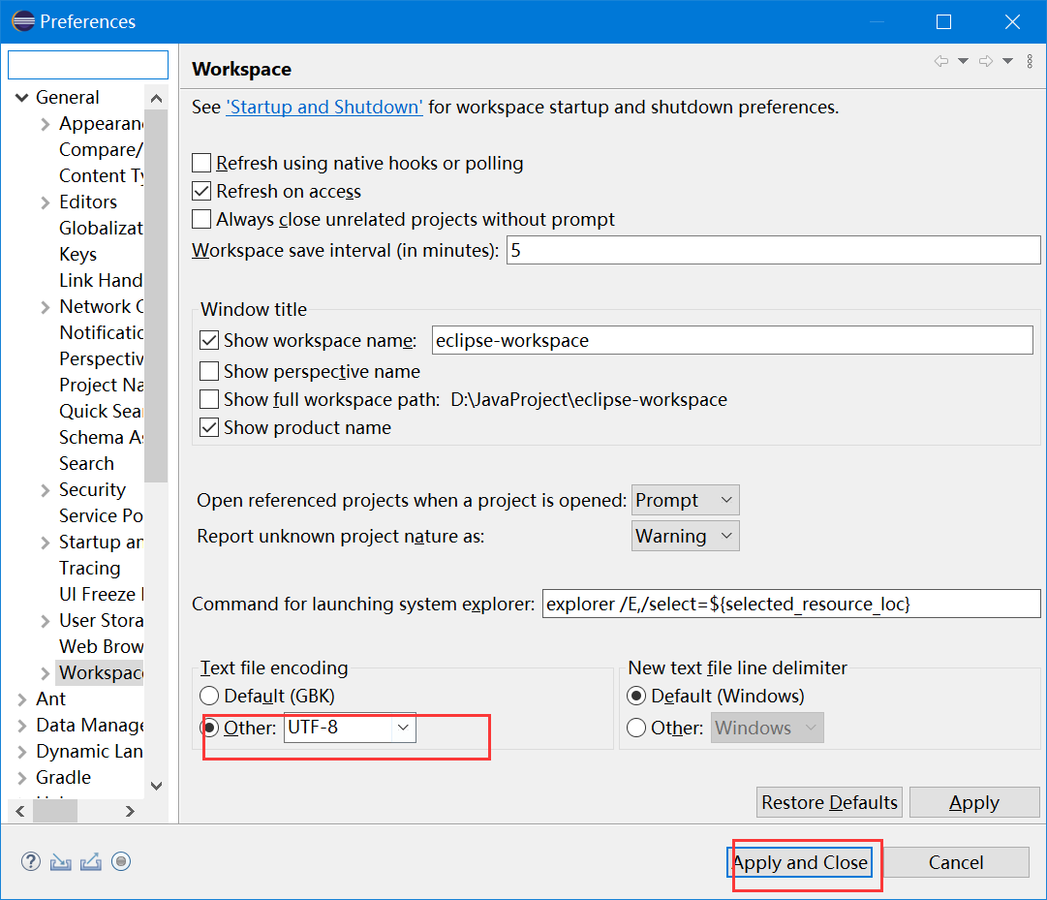Select Default (Windows) line delimiter radio
The width and height of the screenshot is (1047, 900).
636,696
